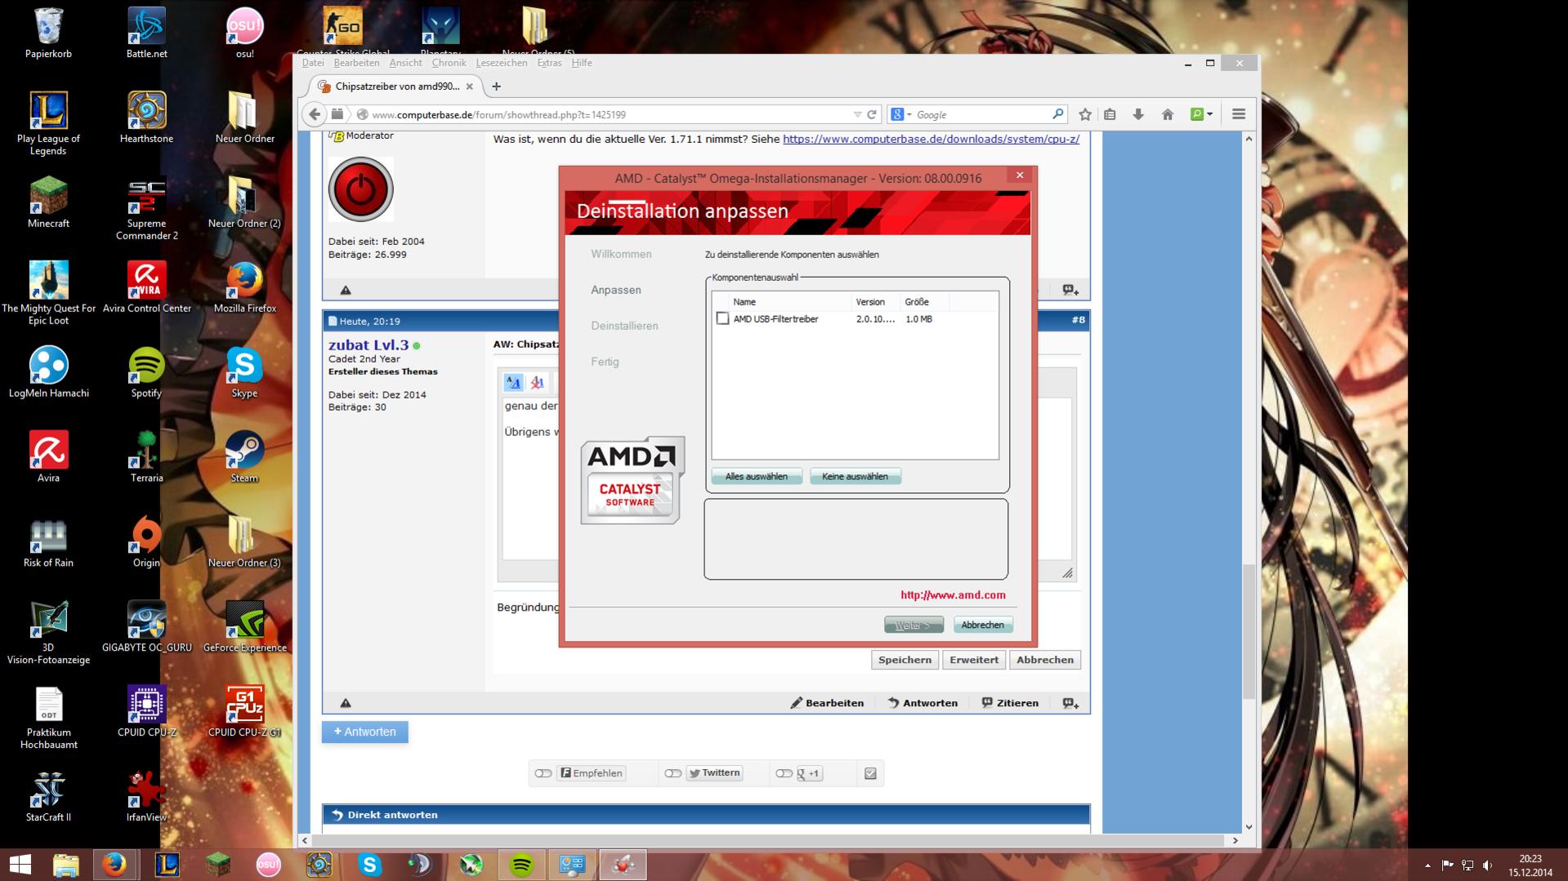Open Avira Control Center shortcut
The width and height of the screenshot is (1568, 881).
(x=146, y=288)
